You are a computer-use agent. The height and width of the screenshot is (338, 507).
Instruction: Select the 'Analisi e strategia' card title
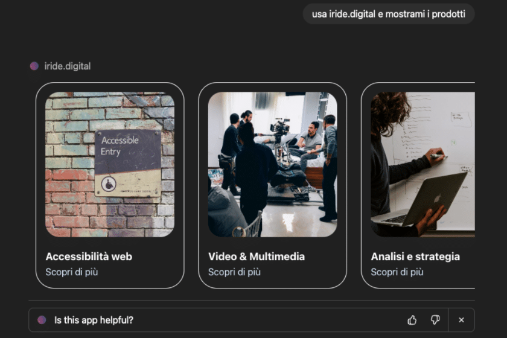415,257
